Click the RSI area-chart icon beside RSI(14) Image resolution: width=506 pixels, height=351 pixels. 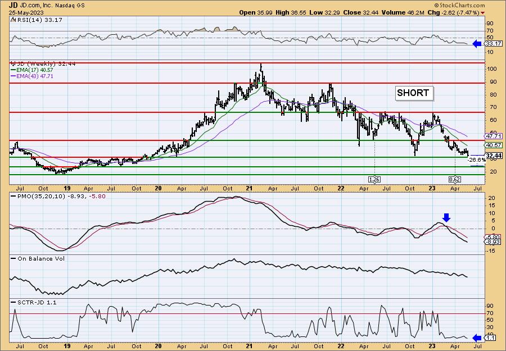13,20
